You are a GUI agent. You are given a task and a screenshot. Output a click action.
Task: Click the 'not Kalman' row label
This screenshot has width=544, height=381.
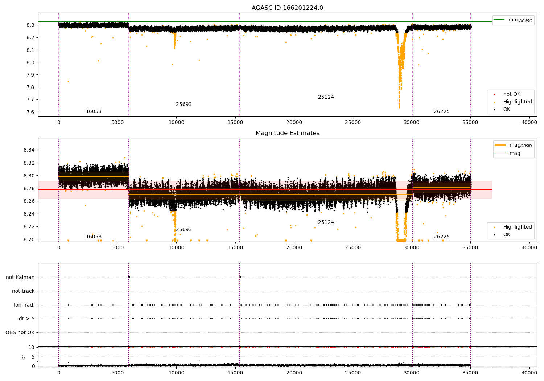(x=20, y=278)
